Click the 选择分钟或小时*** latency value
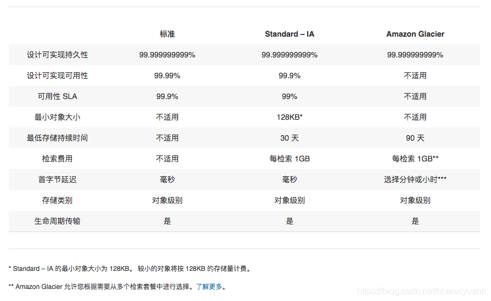The image size is (491, 301). (415, 180)
